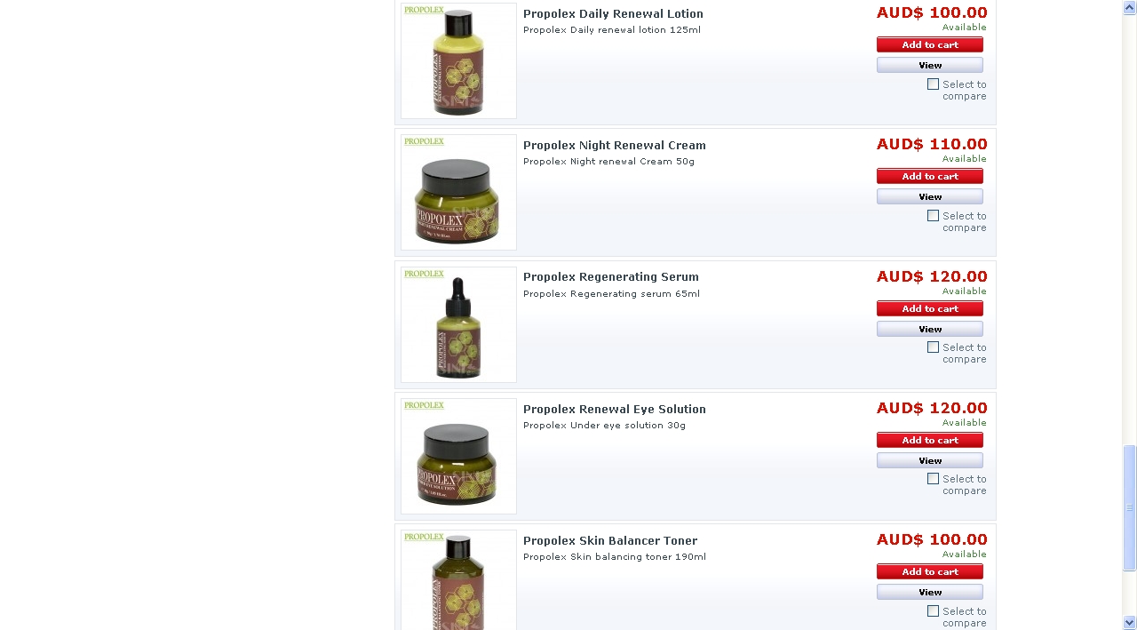Open the Propolex Daily Renewal Lotion thumbnail
The width and height of the screenshot is (1137, 630).
pos(458,60)
